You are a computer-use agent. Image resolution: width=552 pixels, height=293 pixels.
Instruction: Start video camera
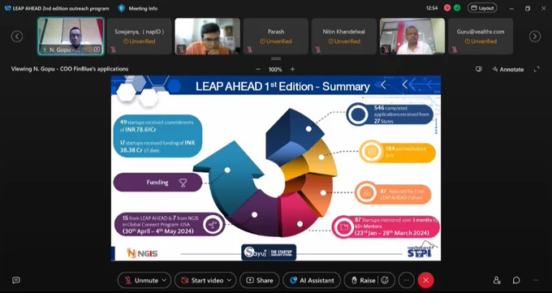[202, 280]
